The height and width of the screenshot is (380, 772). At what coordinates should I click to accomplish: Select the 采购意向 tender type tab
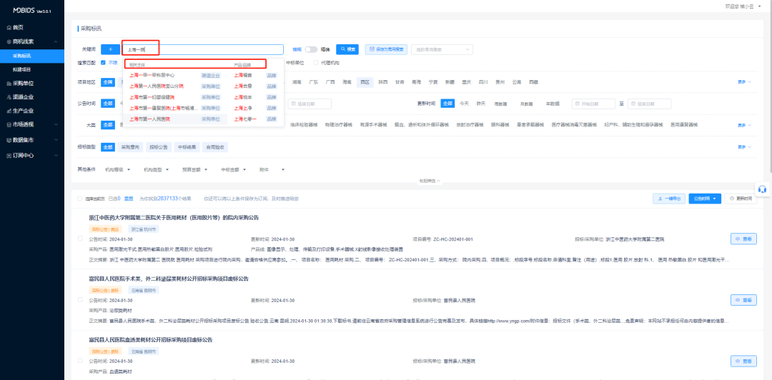(x=131, y=146)
